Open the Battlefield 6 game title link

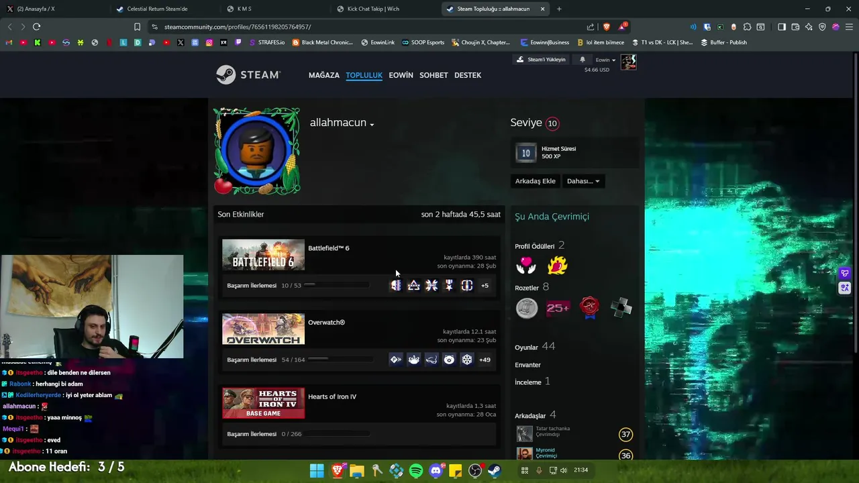tap(328, 248)
